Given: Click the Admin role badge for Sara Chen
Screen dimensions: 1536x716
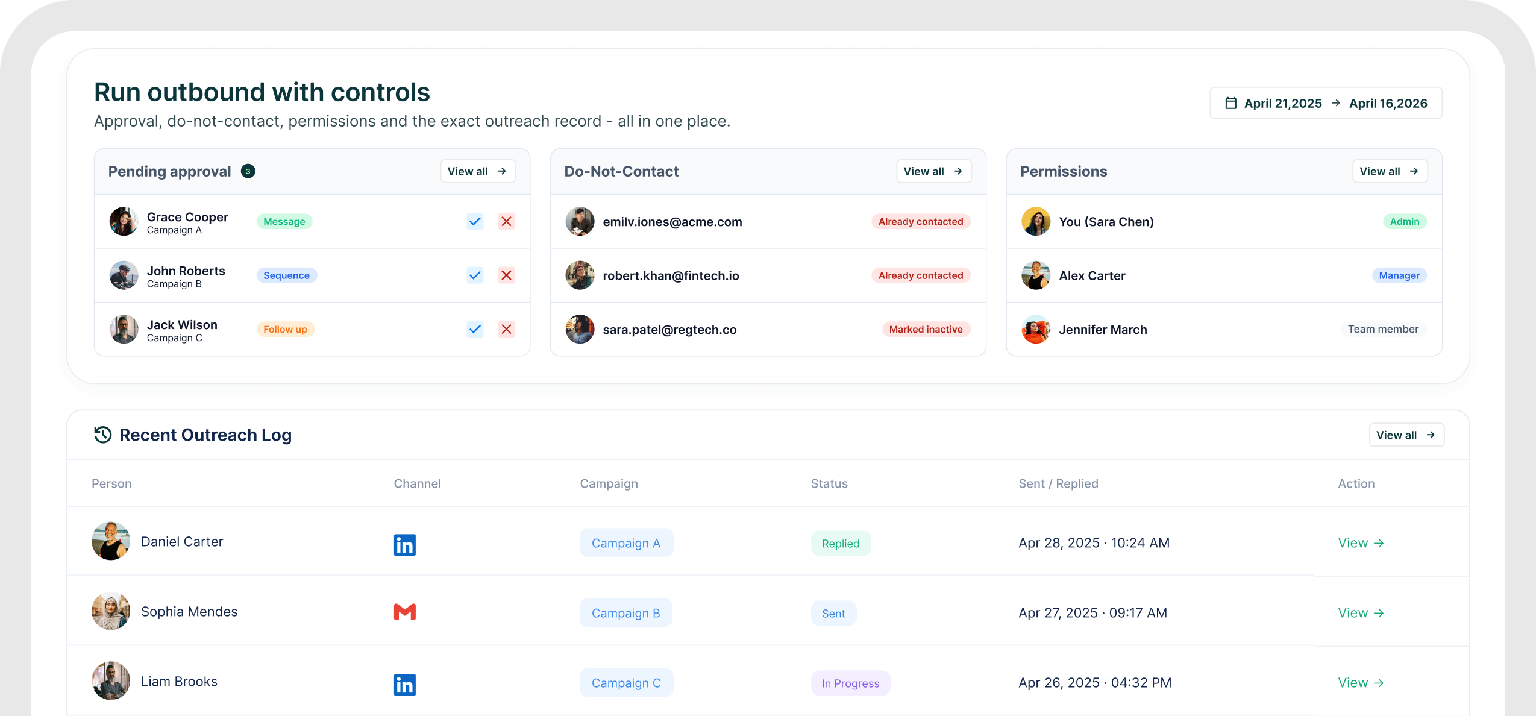Looking at the screenshot, I should pyautogui.click(x=1404, y=221).
